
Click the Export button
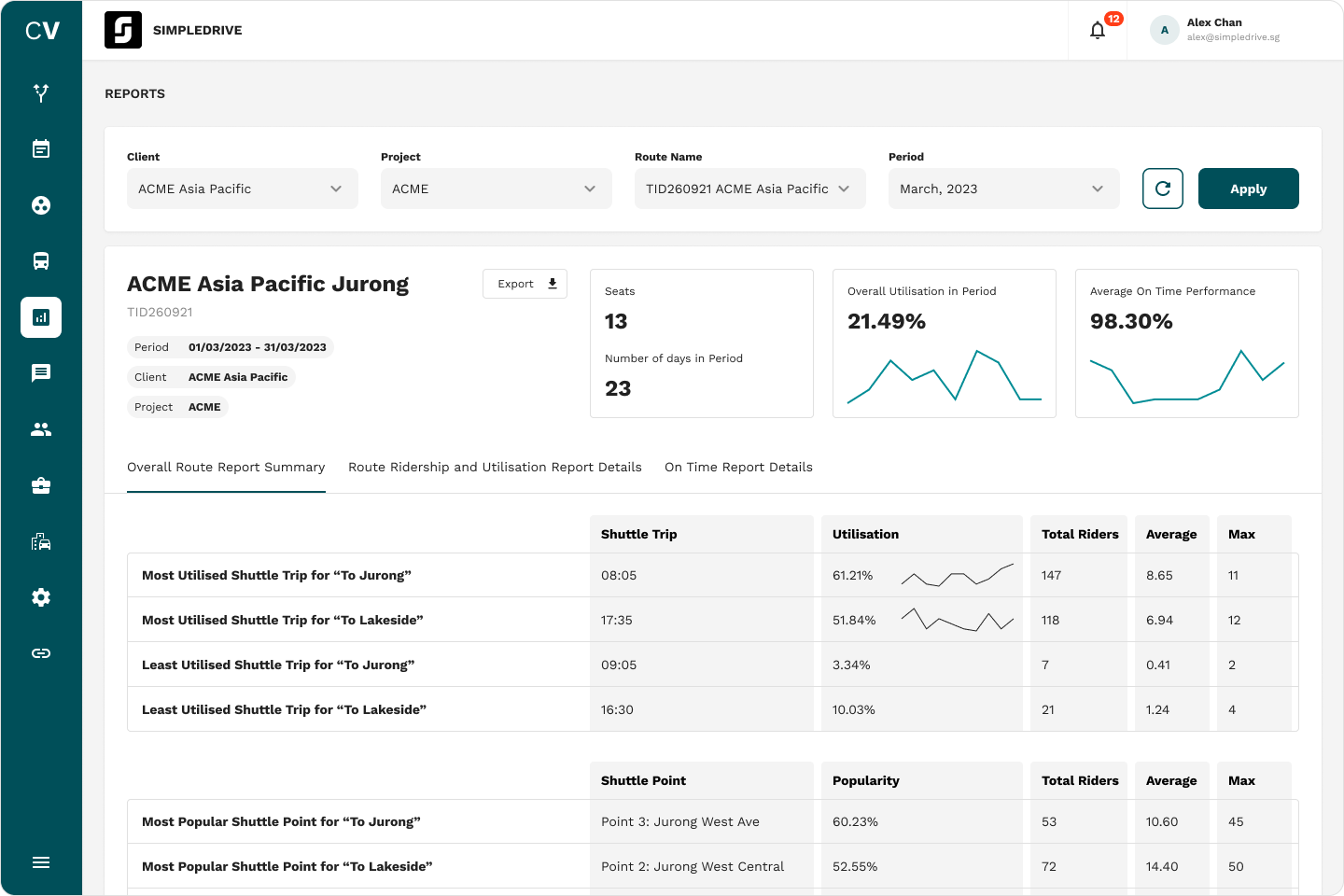point(525,284)
